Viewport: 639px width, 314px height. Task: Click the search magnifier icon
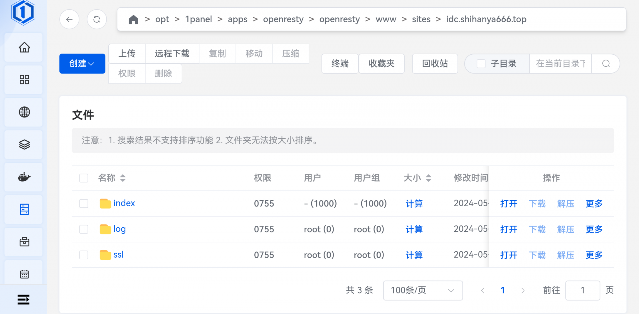point(606,63)
